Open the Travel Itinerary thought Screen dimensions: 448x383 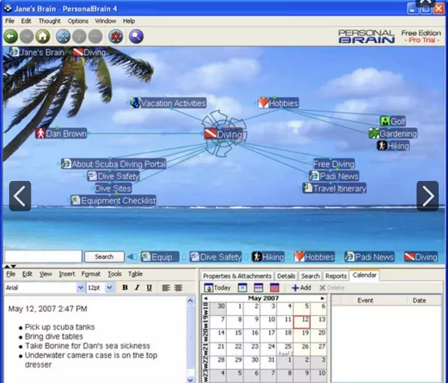pyautogui.click(x=334, y=188)
